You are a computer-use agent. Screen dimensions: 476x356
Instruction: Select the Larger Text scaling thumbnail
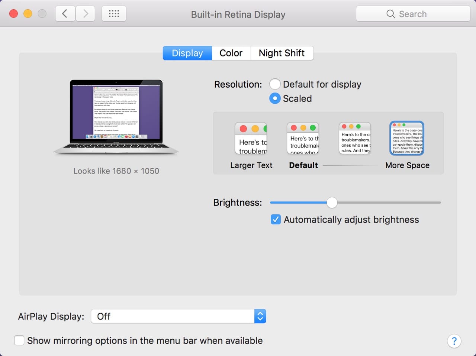tap(251, 138)
